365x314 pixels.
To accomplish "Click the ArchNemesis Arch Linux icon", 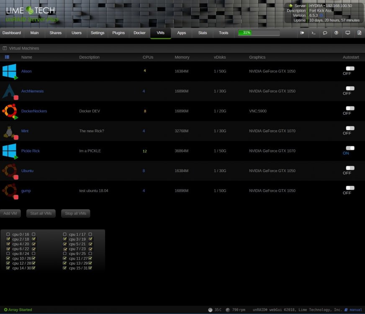I will [x=10, y=91].
